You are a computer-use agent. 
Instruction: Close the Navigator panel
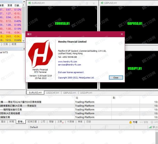pos(24,49)
